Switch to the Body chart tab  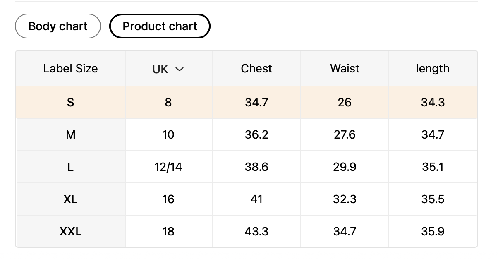pos(58,26)
